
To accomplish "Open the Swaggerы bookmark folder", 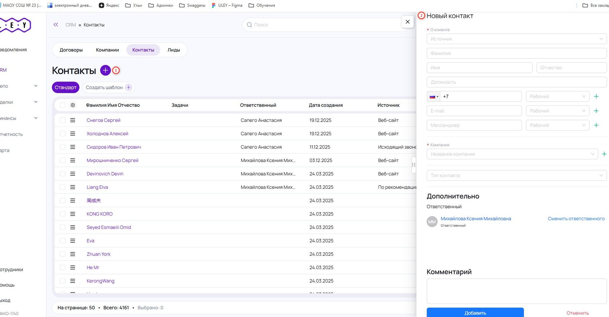I will coord(192,5).
